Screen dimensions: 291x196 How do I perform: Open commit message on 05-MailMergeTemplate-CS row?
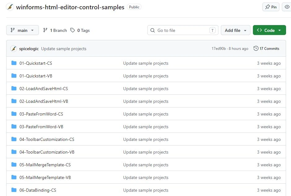pos(146,165)
